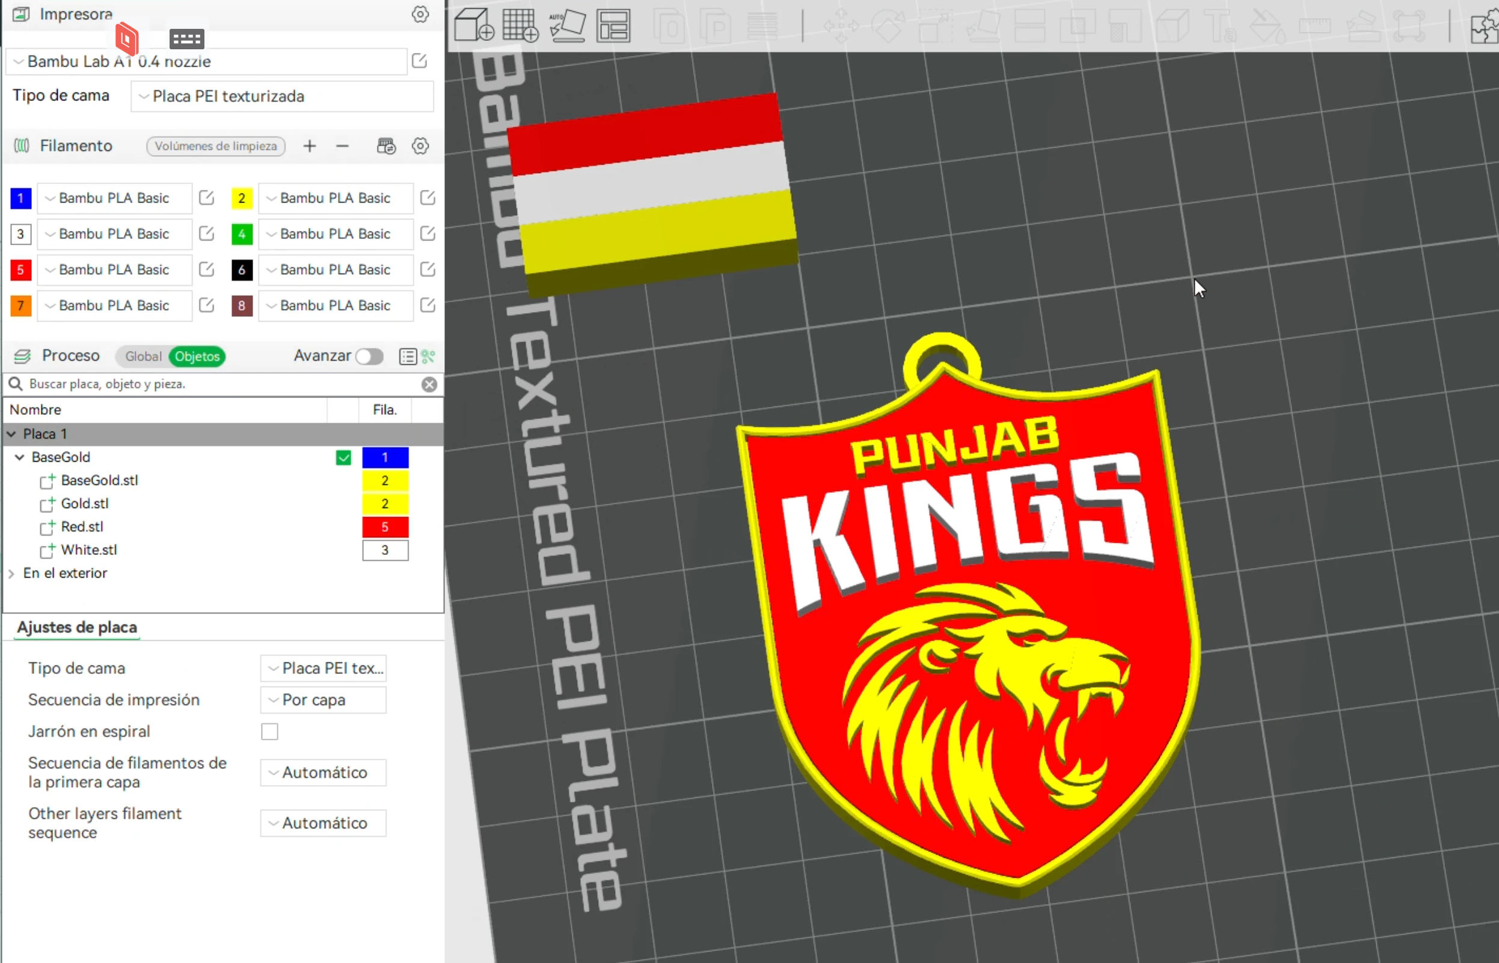Open the Bambu Lab A1 printer dropdown

coord(206,61)
